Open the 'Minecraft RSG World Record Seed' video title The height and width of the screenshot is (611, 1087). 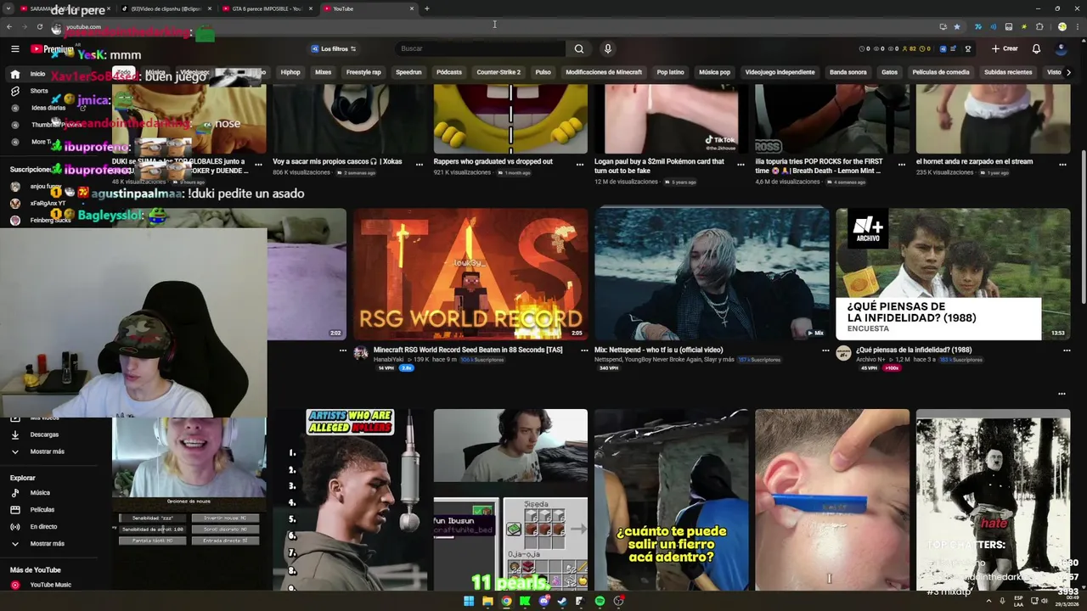pos(468,350)
